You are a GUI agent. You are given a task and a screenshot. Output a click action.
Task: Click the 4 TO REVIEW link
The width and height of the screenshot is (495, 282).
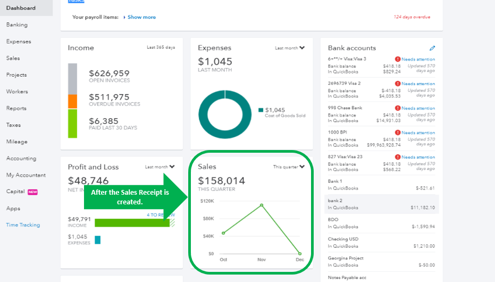tap(161, 215)
